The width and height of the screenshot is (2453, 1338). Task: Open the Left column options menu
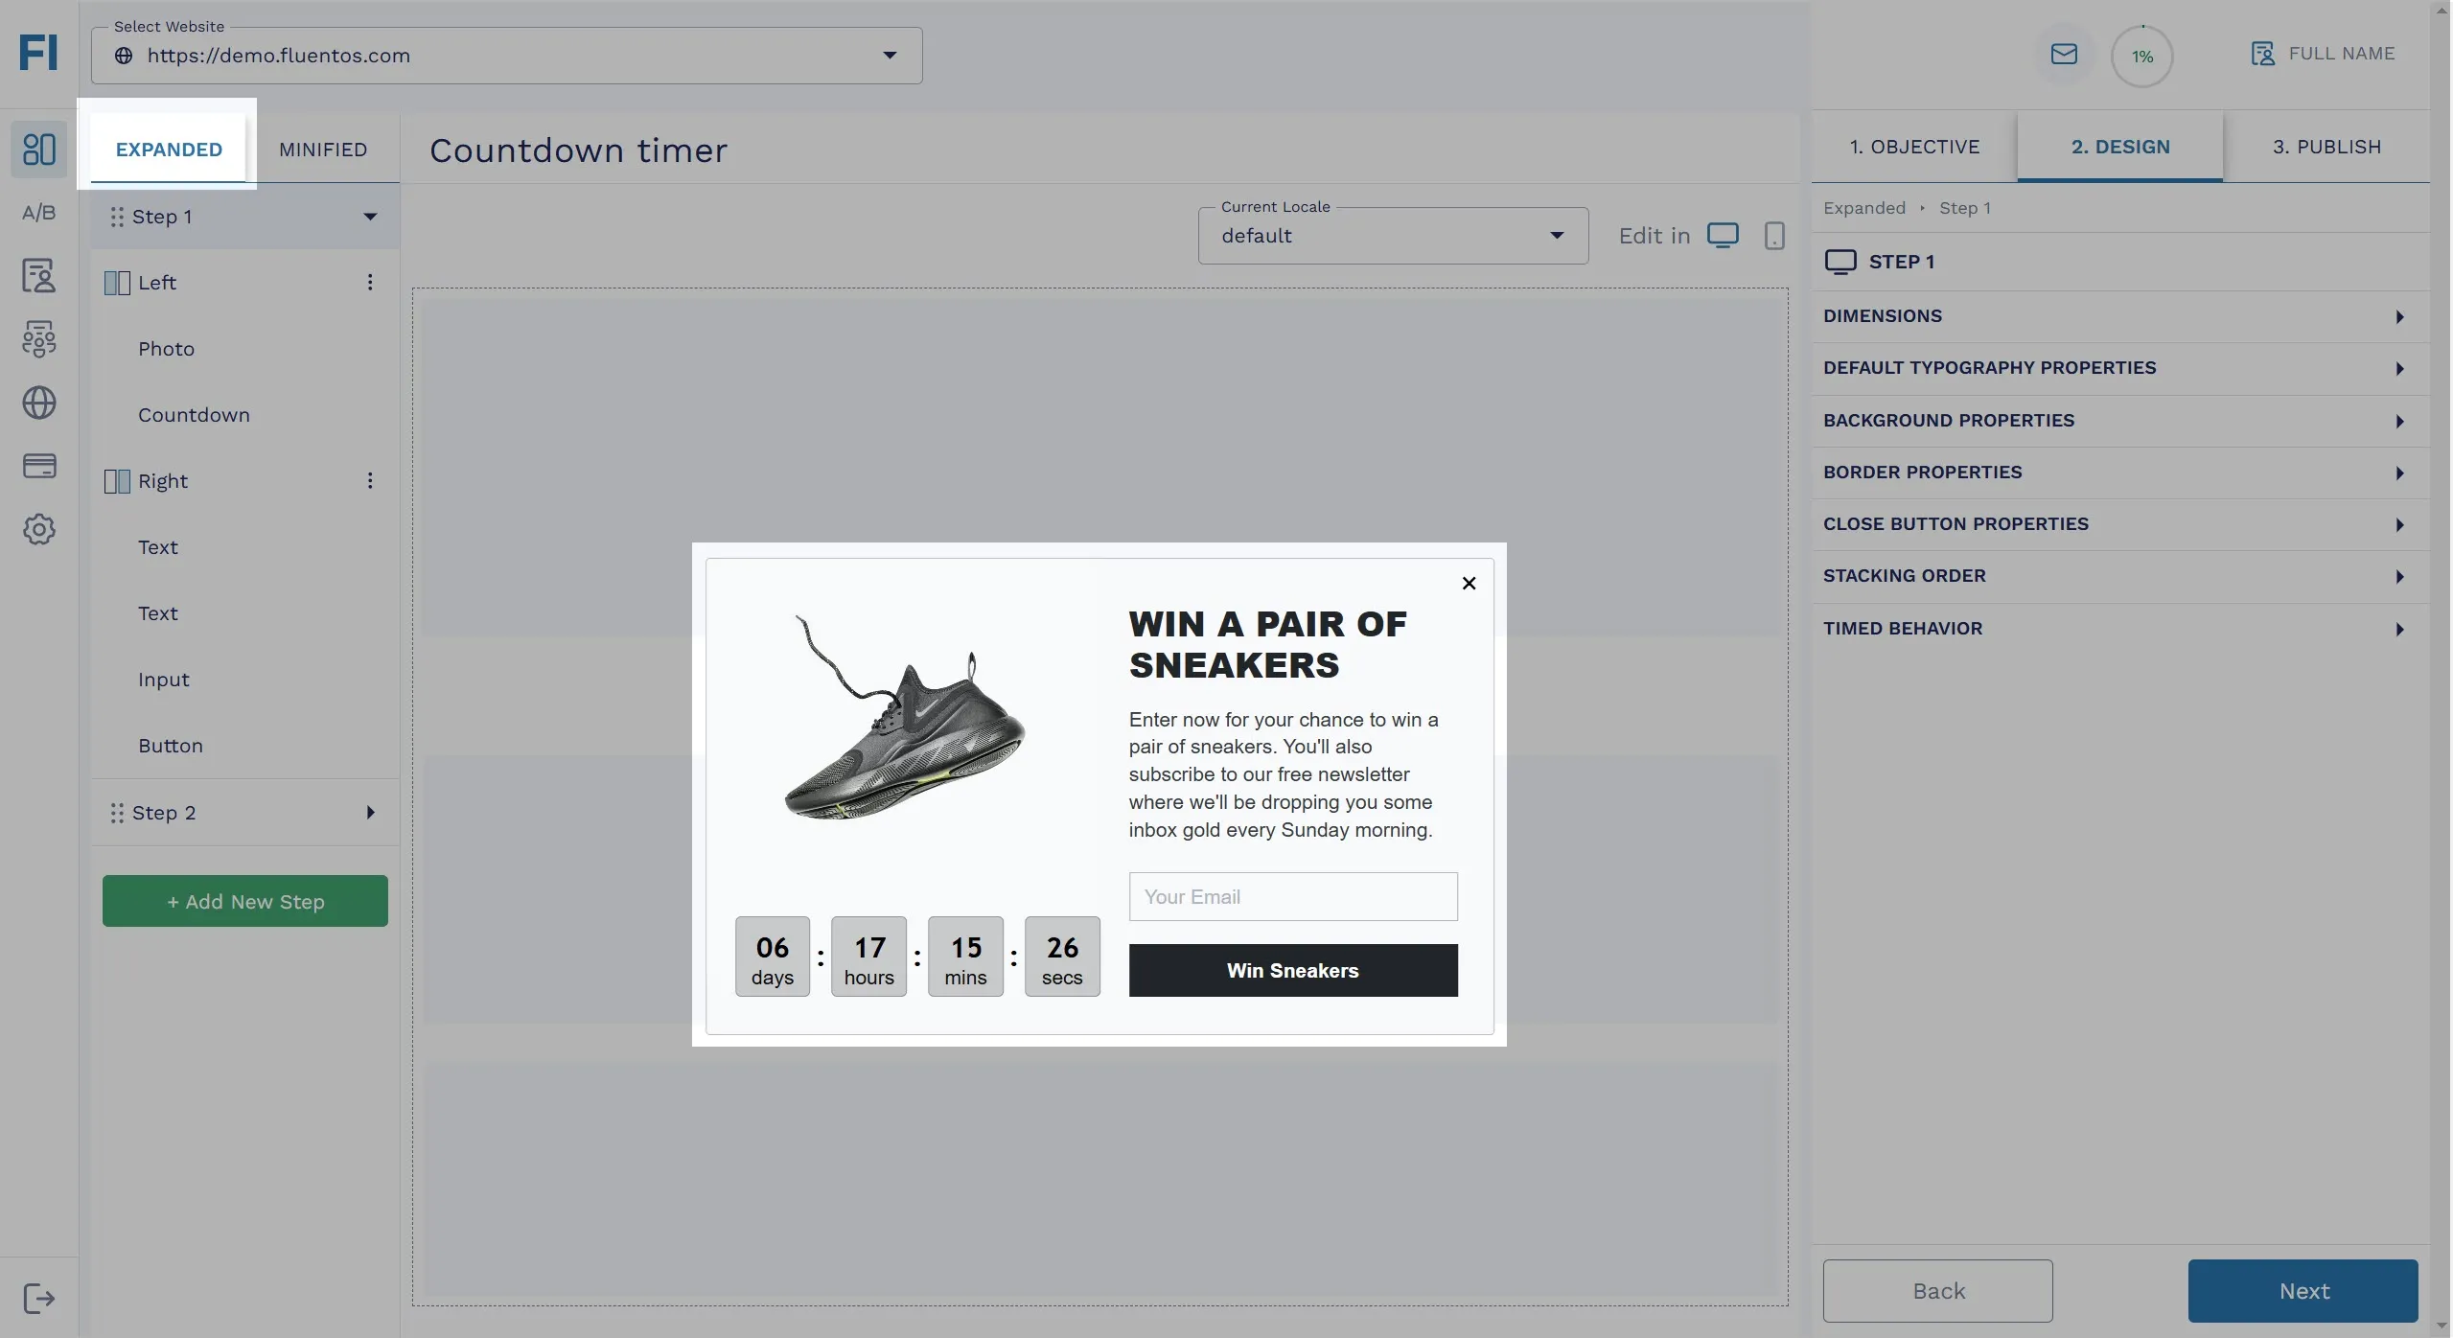tap(370, 283)
